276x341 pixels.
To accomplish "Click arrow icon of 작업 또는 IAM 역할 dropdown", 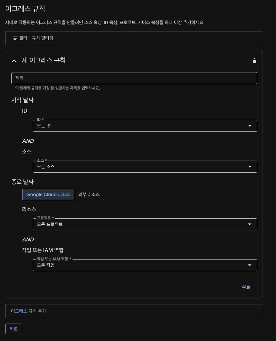I will [249, 265].
